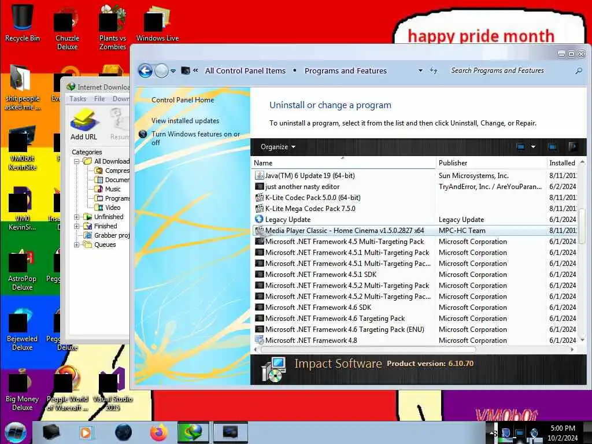Focus the Search Programs and Features box
Screen dimensions: 592x444
pyautogui.click(x=510, y=71)
